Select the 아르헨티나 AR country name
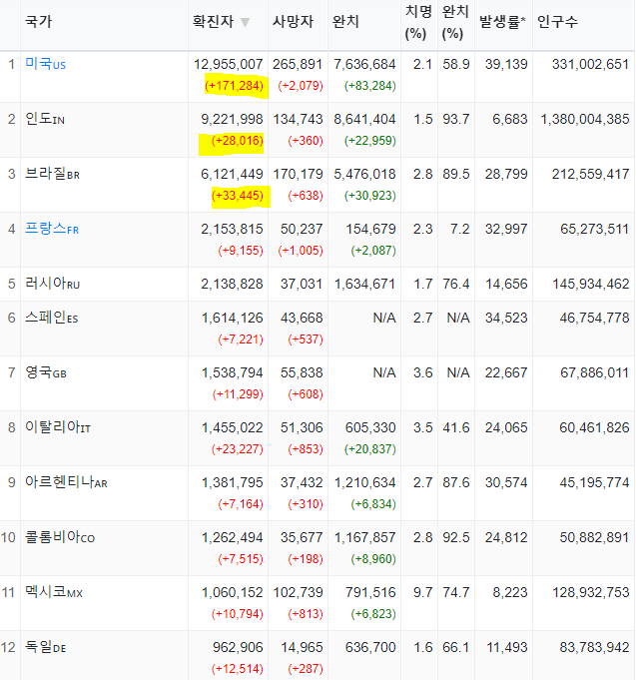 [66, 482]
